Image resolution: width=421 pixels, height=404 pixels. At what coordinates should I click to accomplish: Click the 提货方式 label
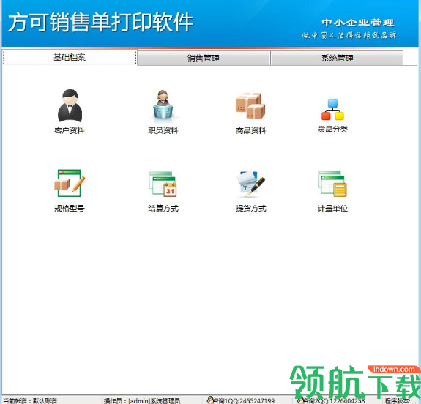pyautogui.click(x=251, y=209)
